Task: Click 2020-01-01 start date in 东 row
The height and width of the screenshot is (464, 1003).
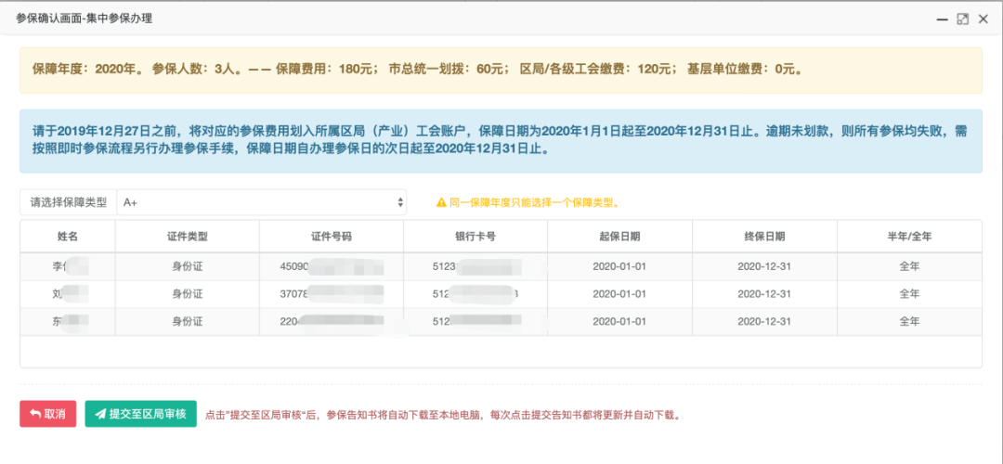Action: 619,321
